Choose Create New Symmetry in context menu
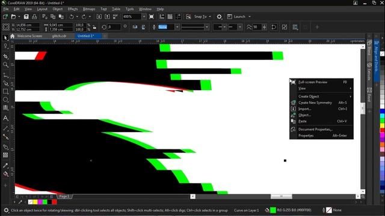 coord(321,103)
